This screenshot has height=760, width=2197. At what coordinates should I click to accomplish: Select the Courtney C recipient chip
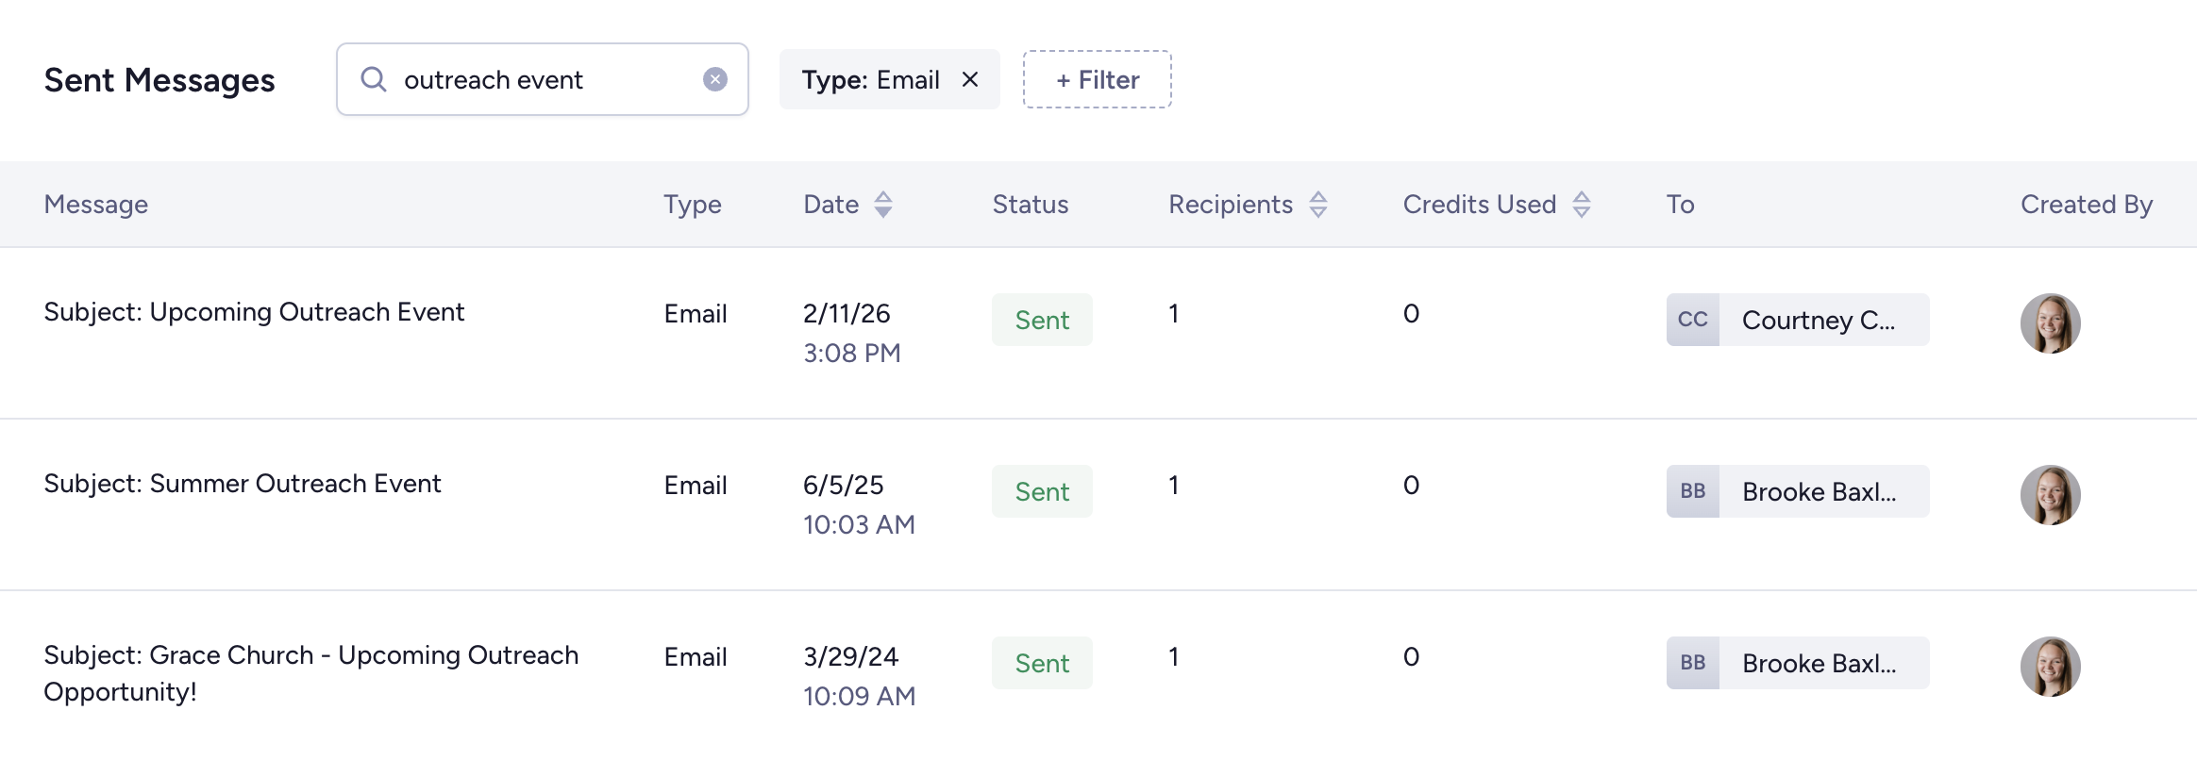1818,320
